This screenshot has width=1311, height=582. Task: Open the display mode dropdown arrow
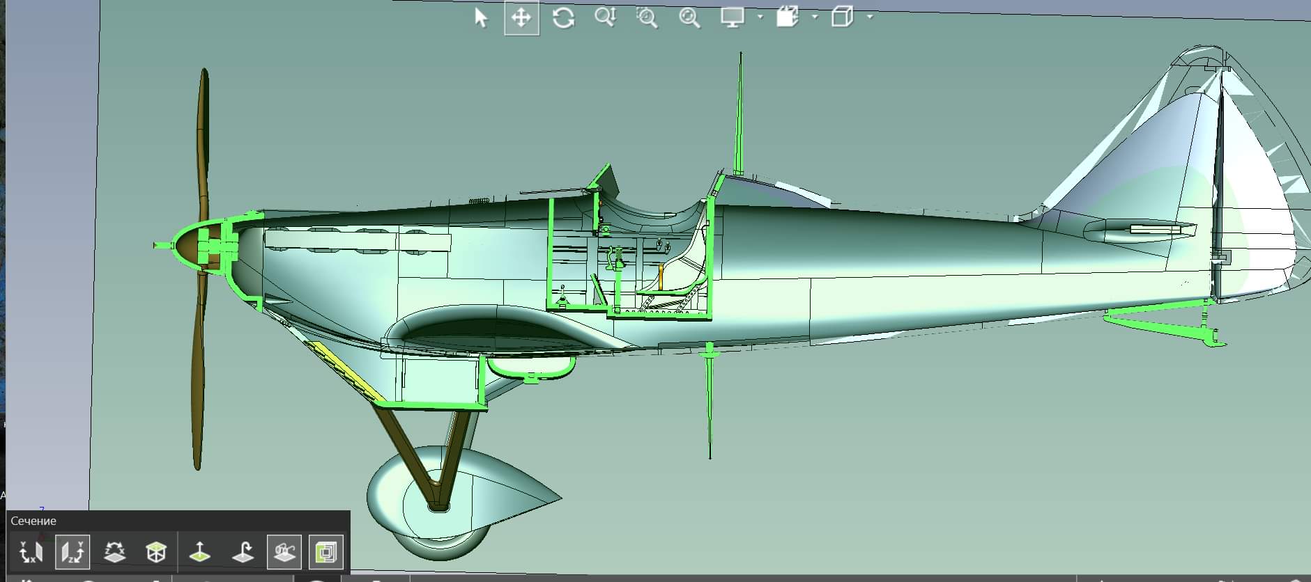click(x=760, y=16)
